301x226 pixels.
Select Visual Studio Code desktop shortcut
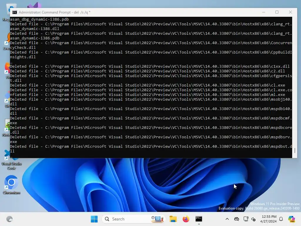click(x=11, y=160)
